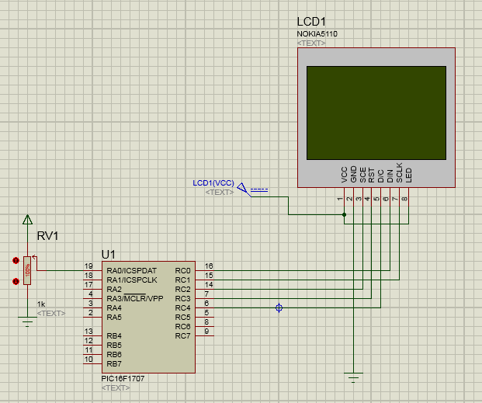
Task: Click the U1 reference label
Action: click(109, 255)
